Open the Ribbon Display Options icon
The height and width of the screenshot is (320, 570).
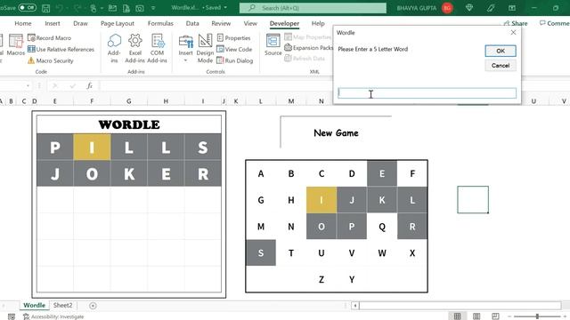pos(512,8)
